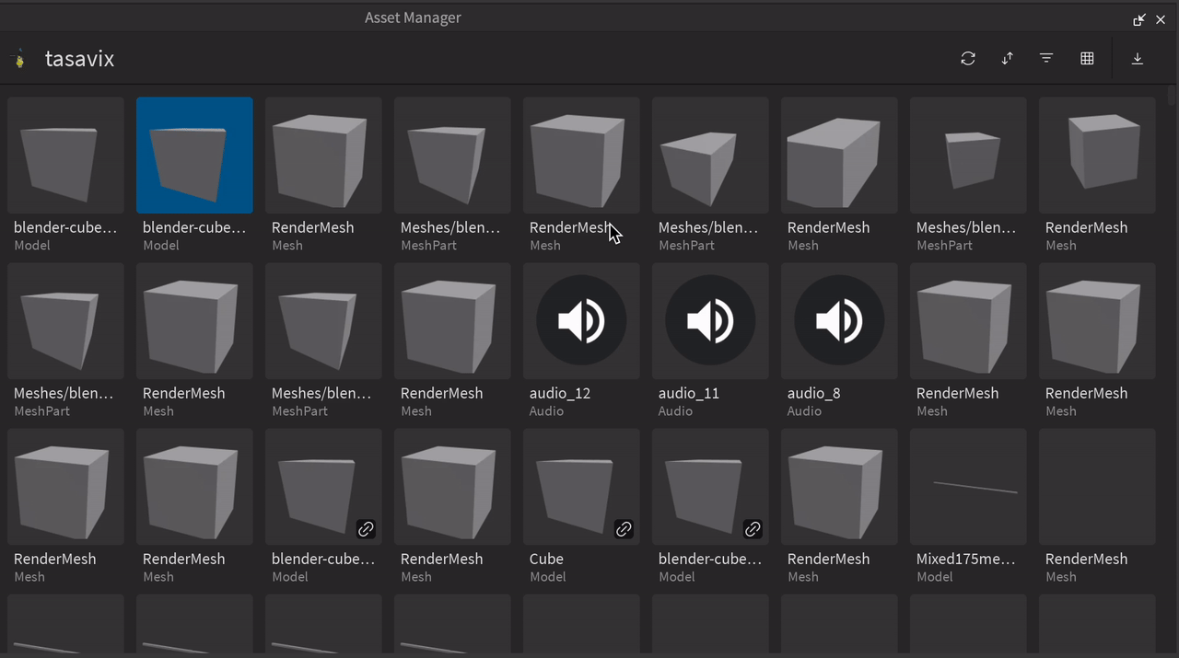Select the audio_11 speaker tile
This screenshot has height=658, width=1179.
coord(710,321)
